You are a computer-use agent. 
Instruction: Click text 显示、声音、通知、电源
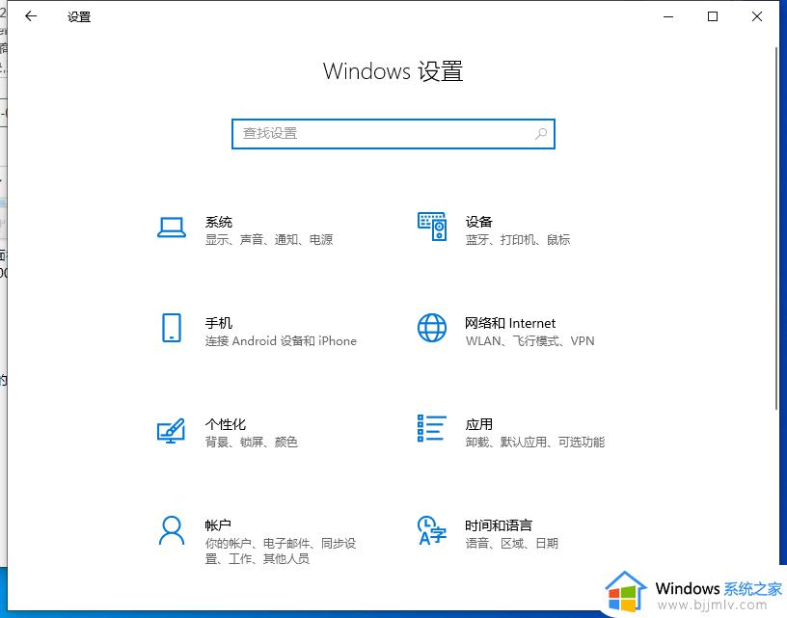click(x=269, y=240)
